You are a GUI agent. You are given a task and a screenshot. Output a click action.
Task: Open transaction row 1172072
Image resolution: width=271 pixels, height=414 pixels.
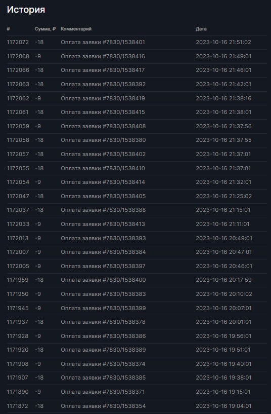137,42
